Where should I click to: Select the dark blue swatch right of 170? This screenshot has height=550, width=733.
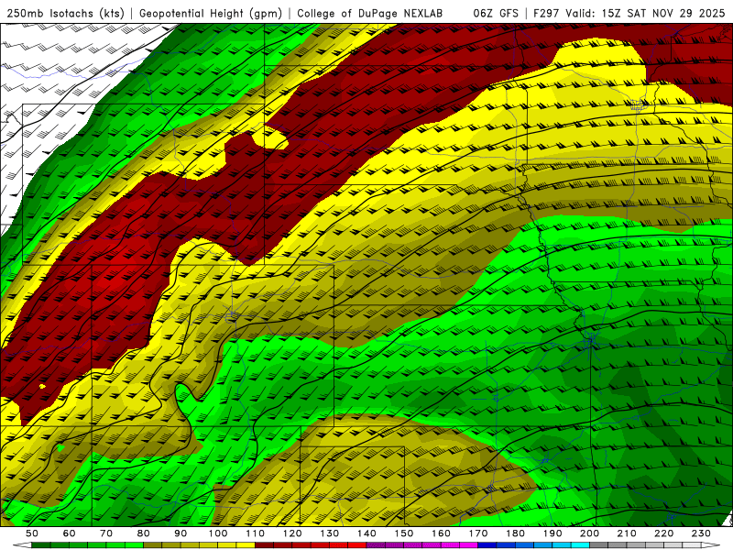(487, 545)
